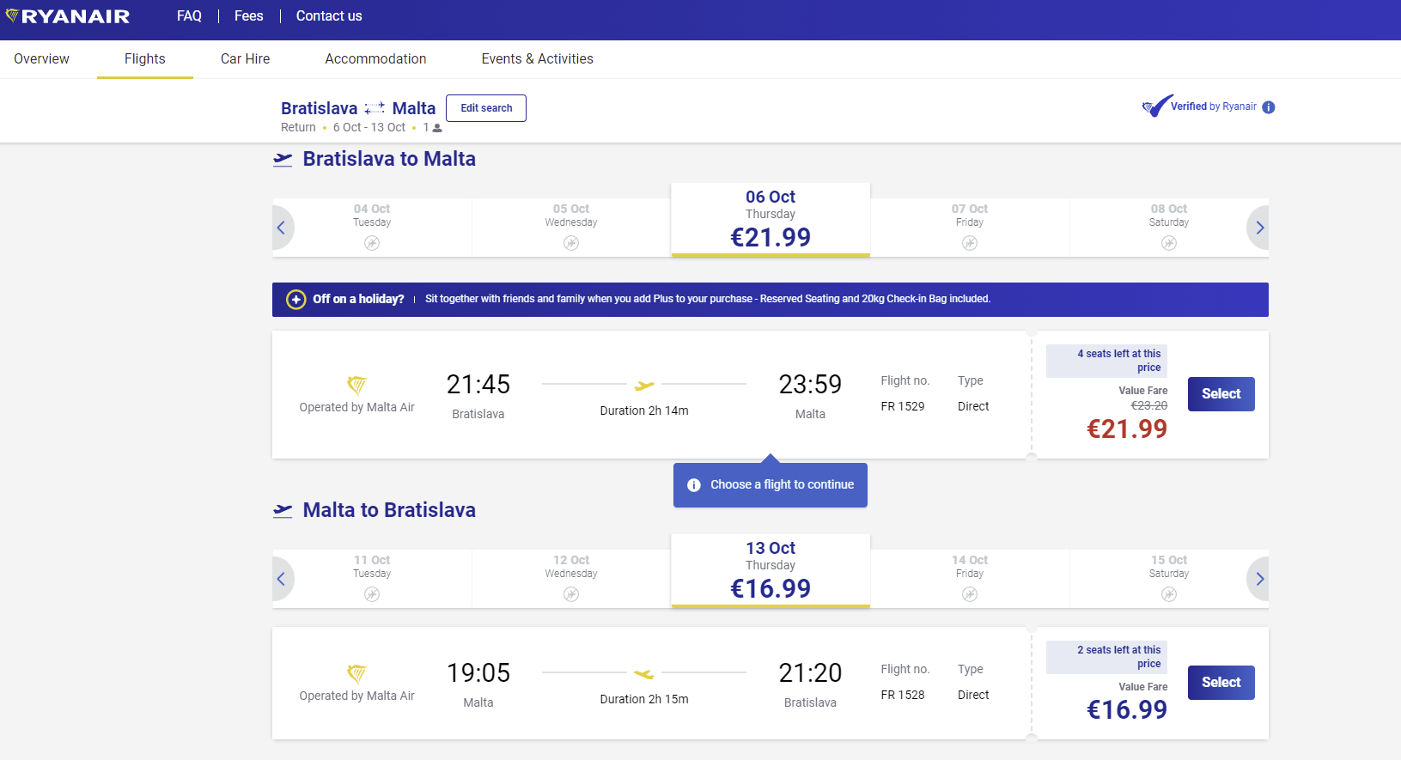1401x760 pixels.
Task: Select outbound date 05 Oct Wednesday
Action: (571, 228)
